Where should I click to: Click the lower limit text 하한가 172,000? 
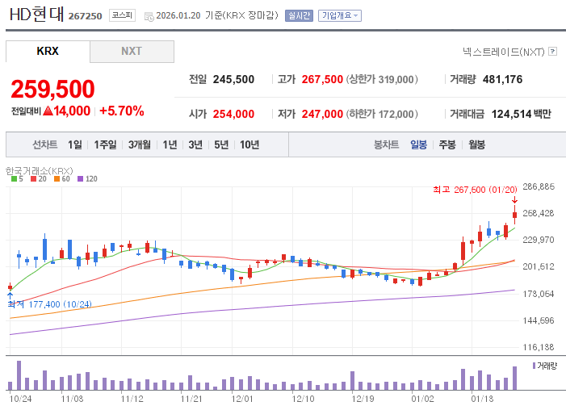(x=382, y=114)
